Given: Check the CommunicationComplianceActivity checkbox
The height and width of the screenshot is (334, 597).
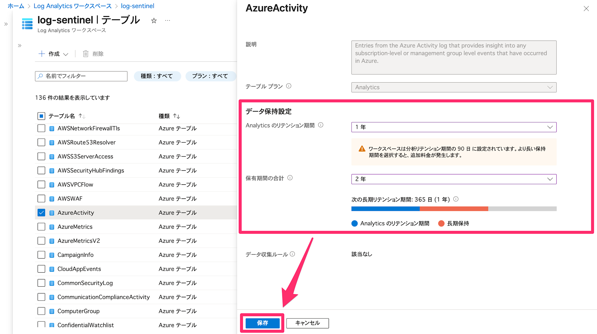Looking at the screenshot, I should tap(41, 297).
